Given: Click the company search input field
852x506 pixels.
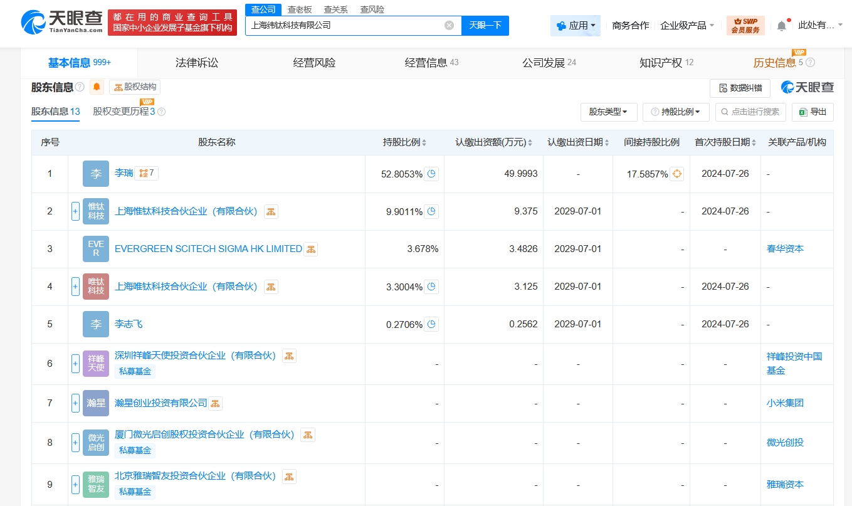Looking at the screenshot, I should [345, 25].
